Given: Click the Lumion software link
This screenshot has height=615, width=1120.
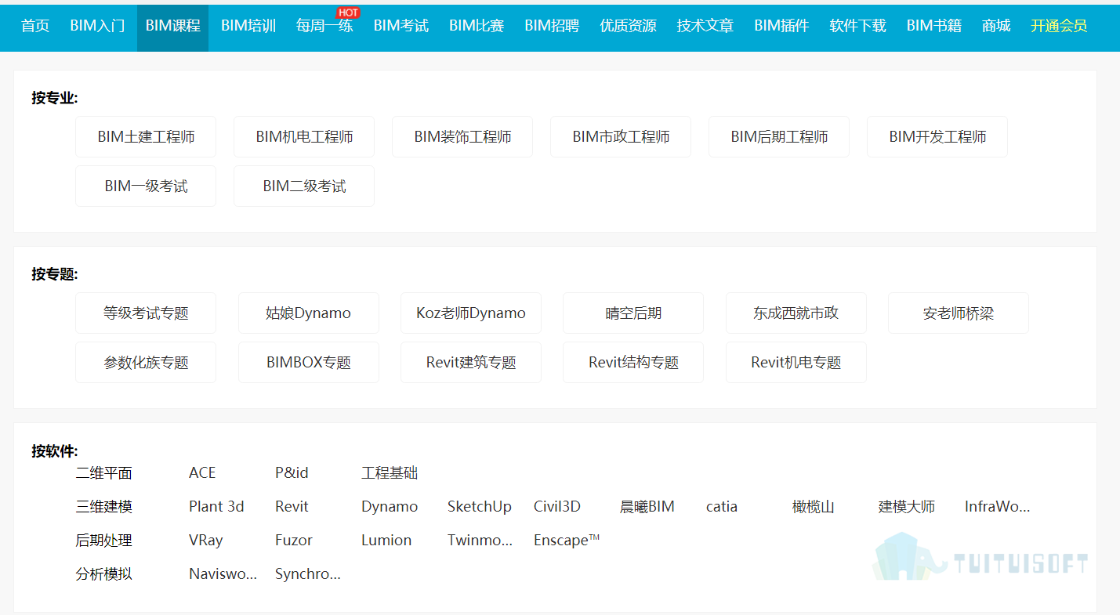Looking at the screenshot, I should (x=386, y=541).
